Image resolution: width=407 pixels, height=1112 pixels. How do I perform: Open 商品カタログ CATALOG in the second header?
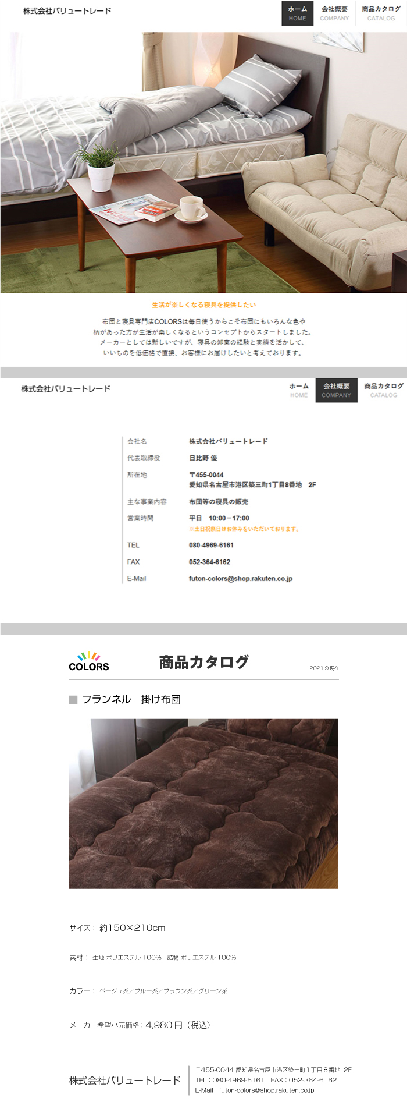[x=383, y=390]
